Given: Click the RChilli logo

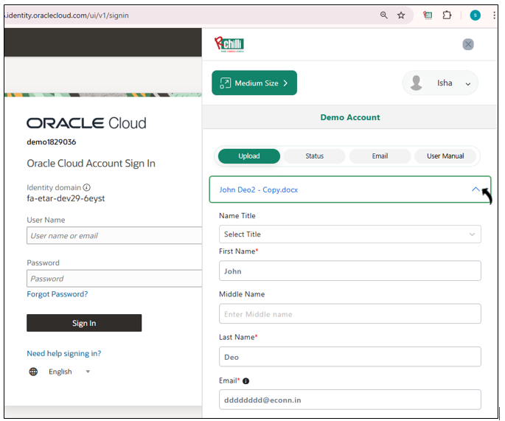Looking at the screenshot, I should (229, 44).
